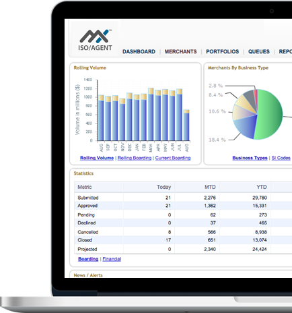Click the MX ISO/AGENT logo

95,40
